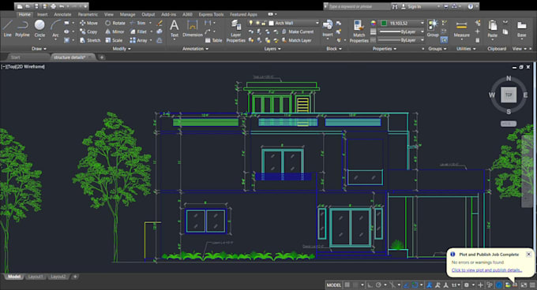Select the Dimension tool
This screenshot has width=537, height=290.
193,28
